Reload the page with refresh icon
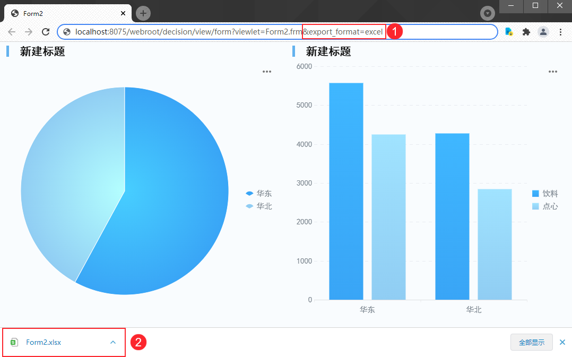 pyautogui.click(x=46, y=32)
